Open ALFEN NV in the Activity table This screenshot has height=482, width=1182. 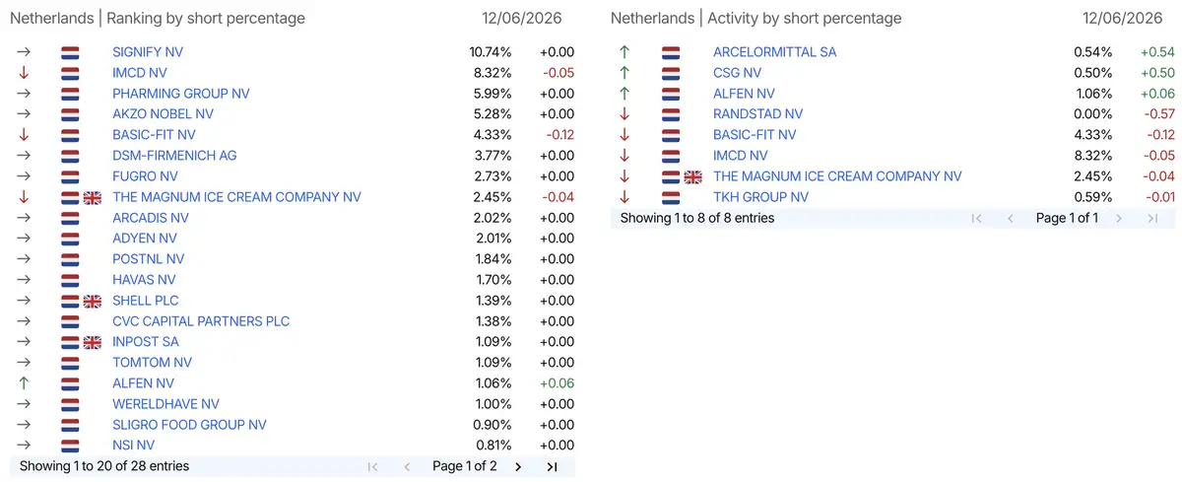click(x=744, y=94)
